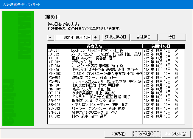Select row NM-001 ねりま歯科医院
The image size is (193, 139).
tap(116, 85)
